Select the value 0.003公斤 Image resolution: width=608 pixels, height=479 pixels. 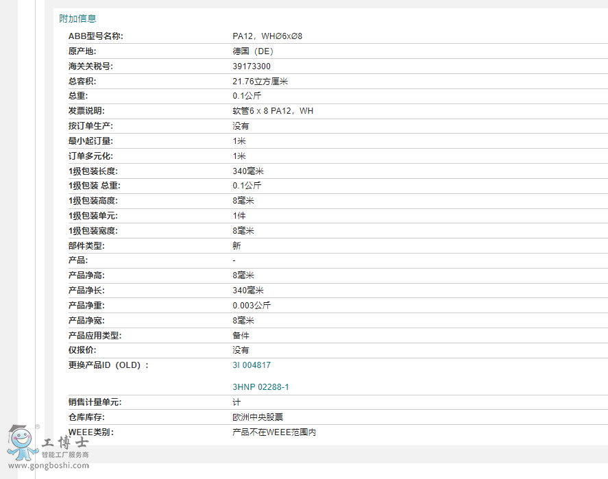click(x=252, y=306)
